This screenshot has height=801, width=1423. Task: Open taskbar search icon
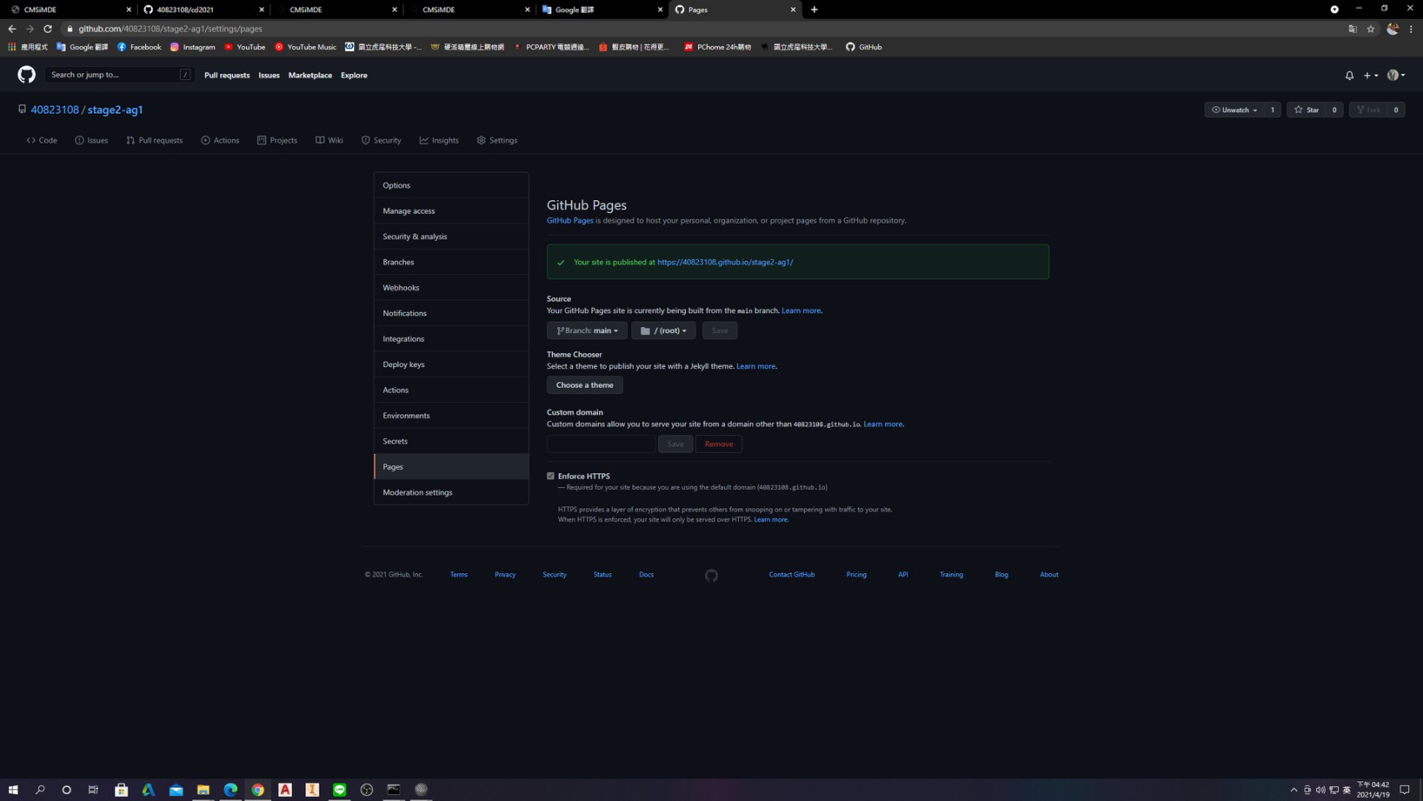[39, 789]
